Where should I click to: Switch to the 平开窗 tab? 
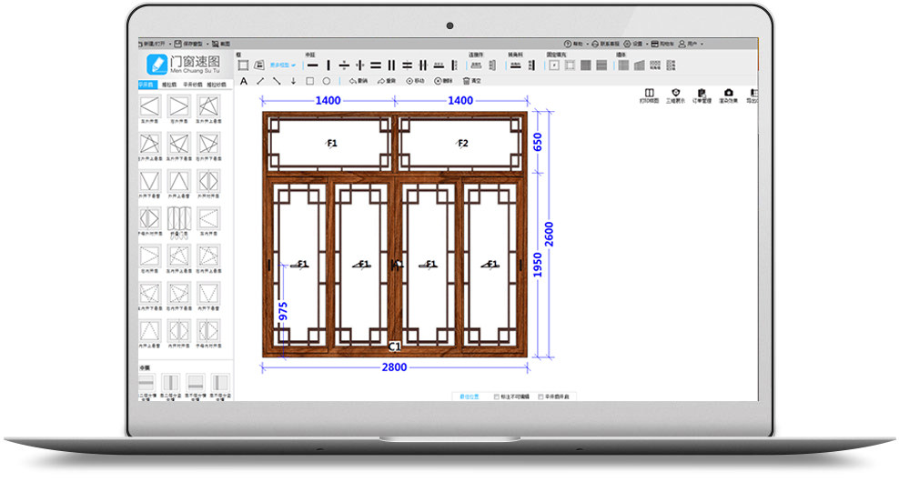point(146,85)
